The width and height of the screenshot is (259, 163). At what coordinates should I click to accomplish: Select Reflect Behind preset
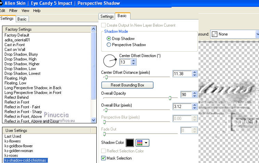[16, 97]
